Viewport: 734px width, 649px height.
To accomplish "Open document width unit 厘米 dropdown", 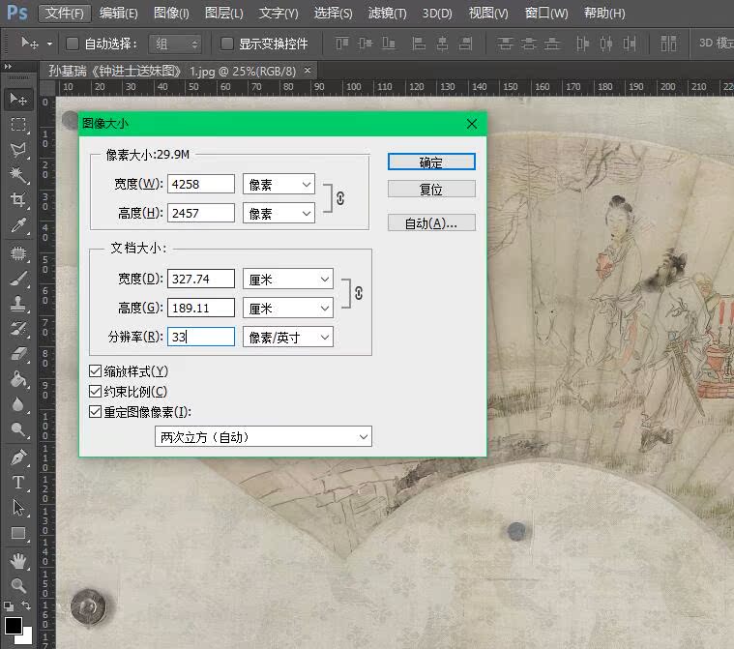I will coord(288,280).
